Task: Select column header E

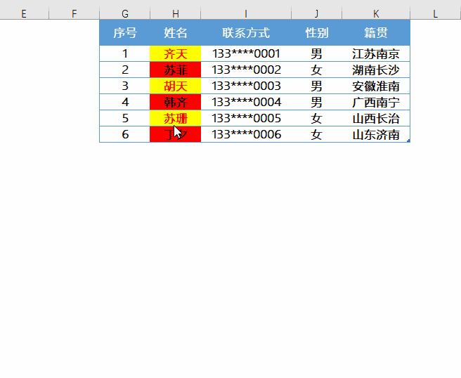Action: tap(24, 13)
